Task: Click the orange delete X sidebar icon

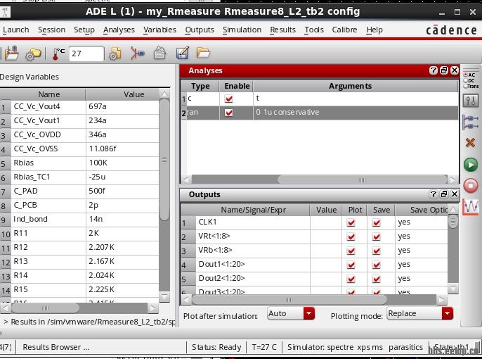Action: coord(470,143)
